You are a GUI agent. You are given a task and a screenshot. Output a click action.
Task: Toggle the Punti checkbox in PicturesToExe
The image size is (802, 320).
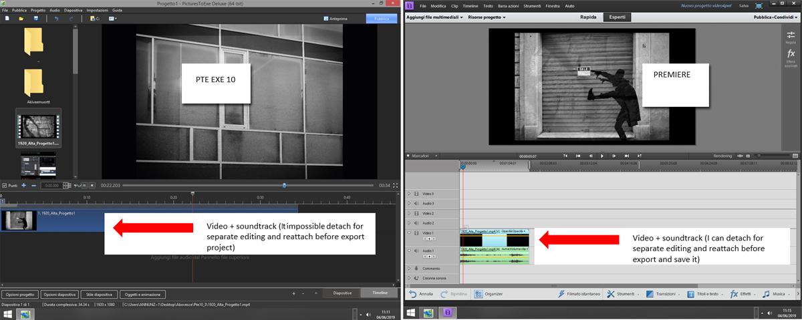(5, 185)
